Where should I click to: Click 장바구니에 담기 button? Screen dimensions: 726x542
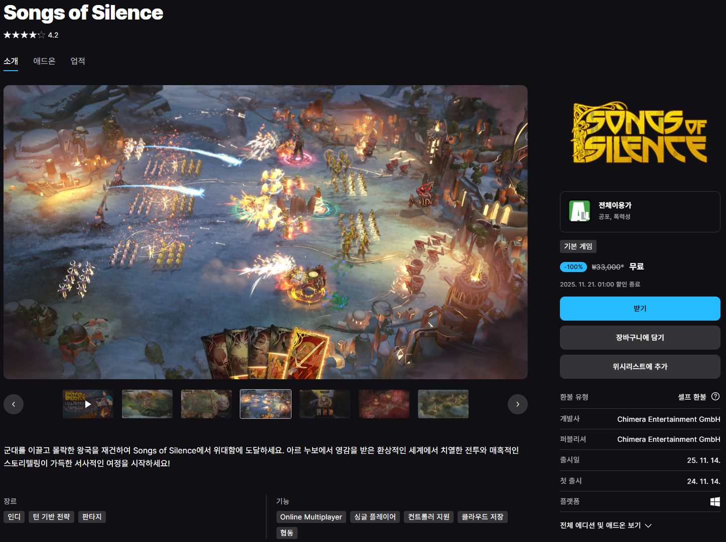[640, 338]
